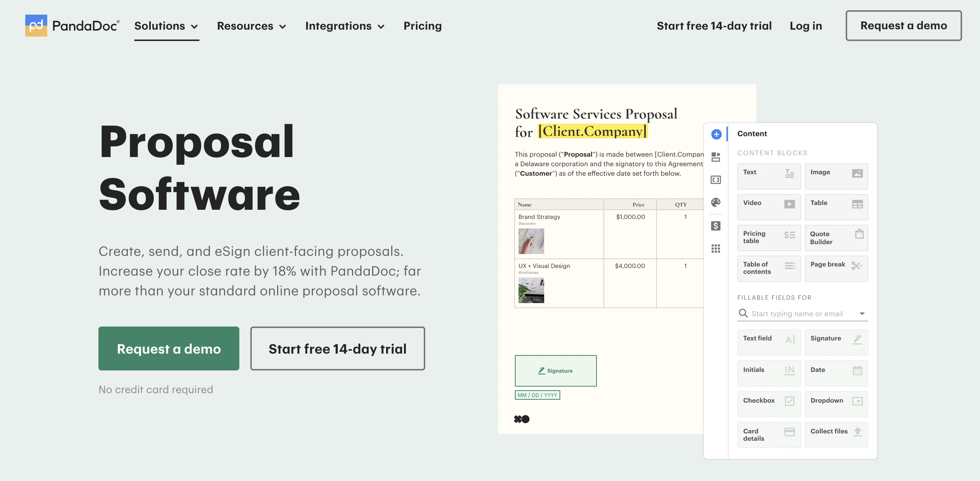
Task: Click the Pricing menu item
Action: pyautogui.click(x=423, y=26)
